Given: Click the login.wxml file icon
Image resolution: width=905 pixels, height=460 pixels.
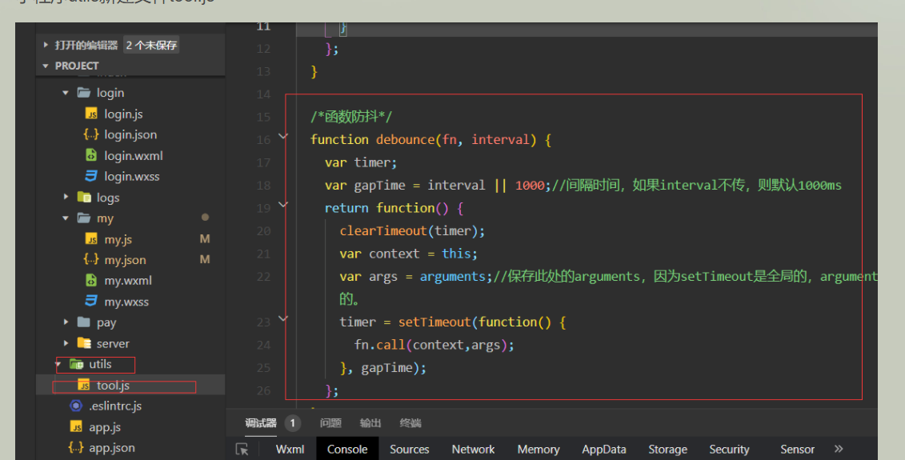Looking at the screenshot, I should (x=91, y=155).
